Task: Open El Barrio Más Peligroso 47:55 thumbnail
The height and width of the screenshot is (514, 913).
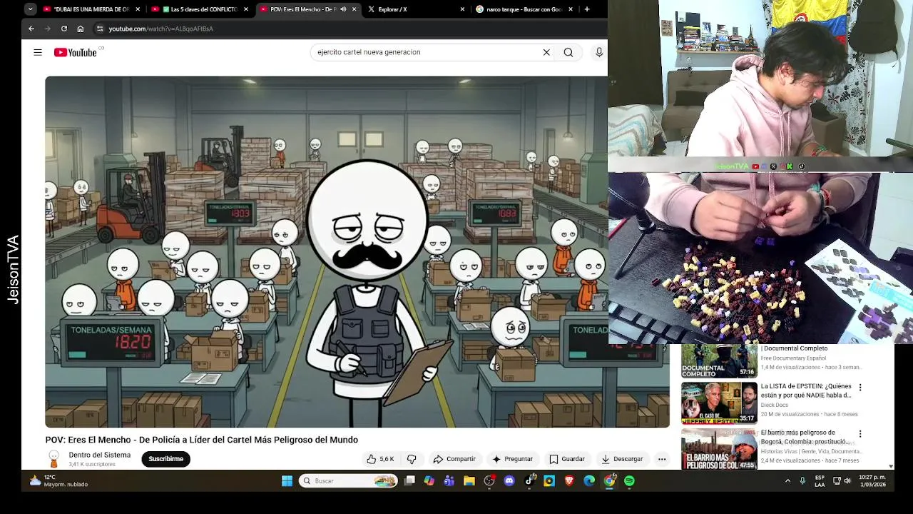Action: click(x=719, y=449)
